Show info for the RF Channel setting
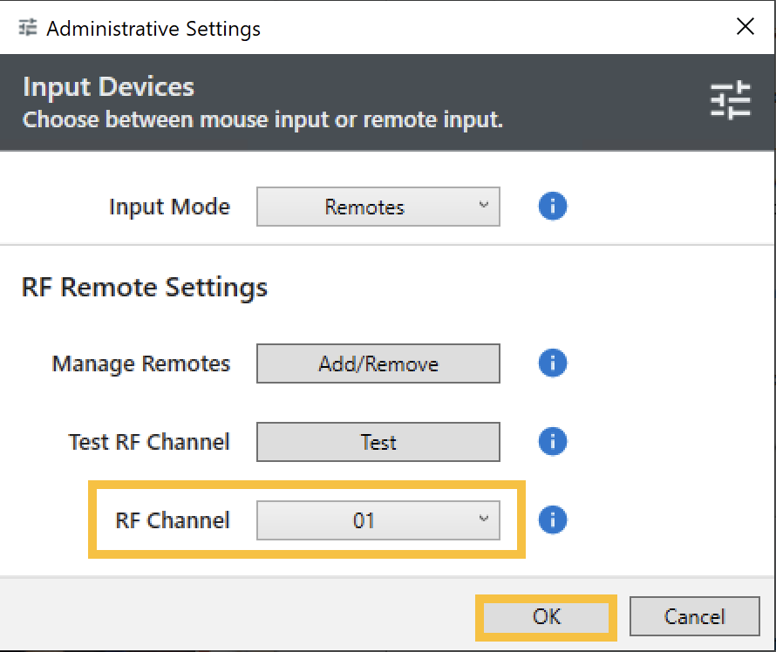The height and width of the screenshot is (652, 776). pos(553,520)
